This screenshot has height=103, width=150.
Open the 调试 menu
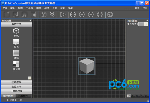coord(46,8)
